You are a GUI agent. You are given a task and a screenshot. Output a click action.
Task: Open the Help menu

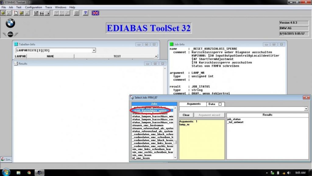(x=72, y=7)
